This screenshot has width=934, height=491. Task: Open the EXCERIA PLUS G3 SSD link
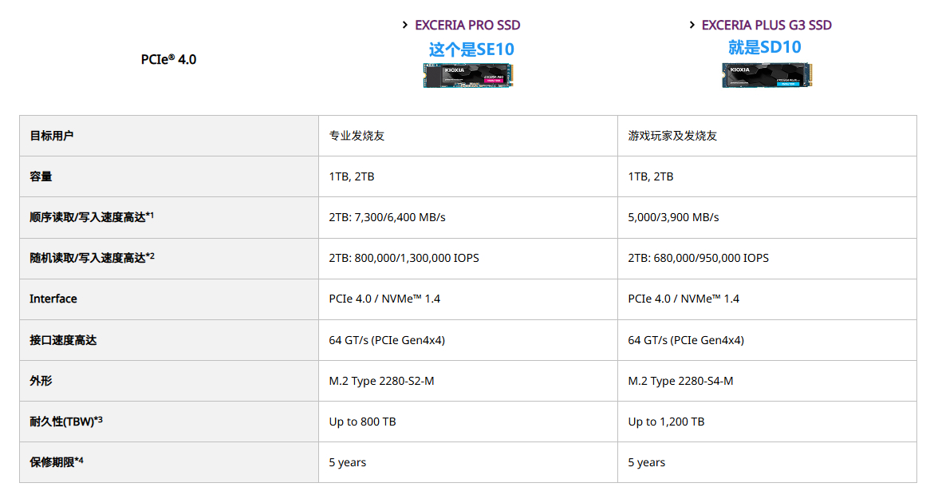coord(767,25)
